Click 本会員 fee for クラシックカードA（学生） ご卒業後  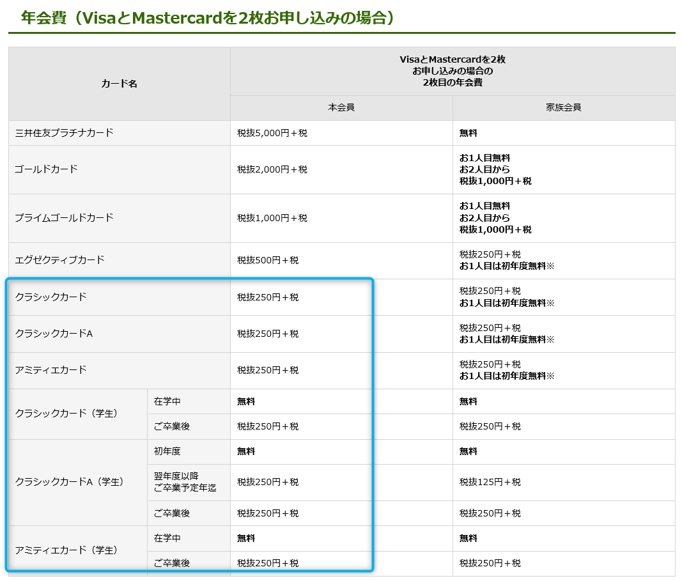[267, 514]
